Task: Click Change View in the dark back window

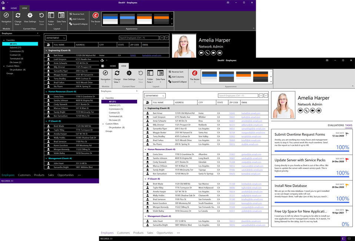Action: click(x=18, y=18)
